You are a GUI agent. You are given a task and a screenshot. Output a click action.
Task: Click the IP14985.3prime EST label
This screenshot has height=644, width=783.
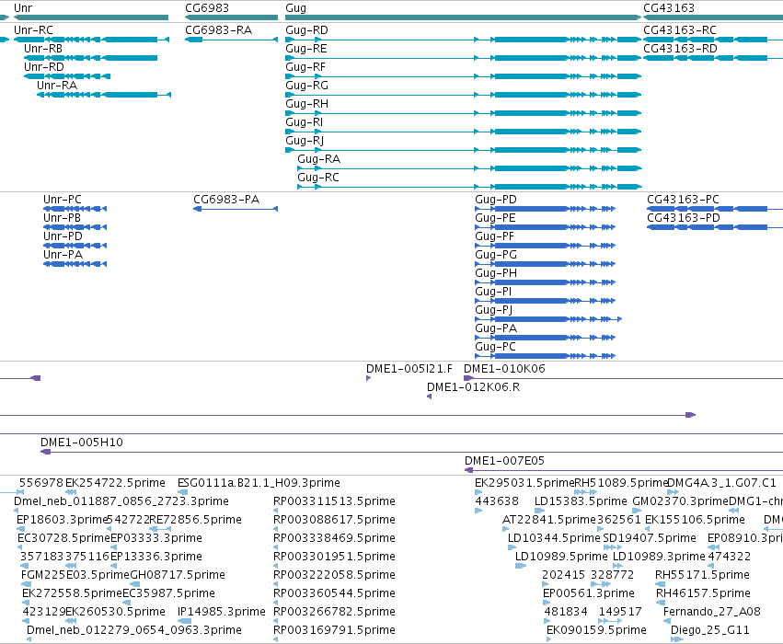[221, 613]
